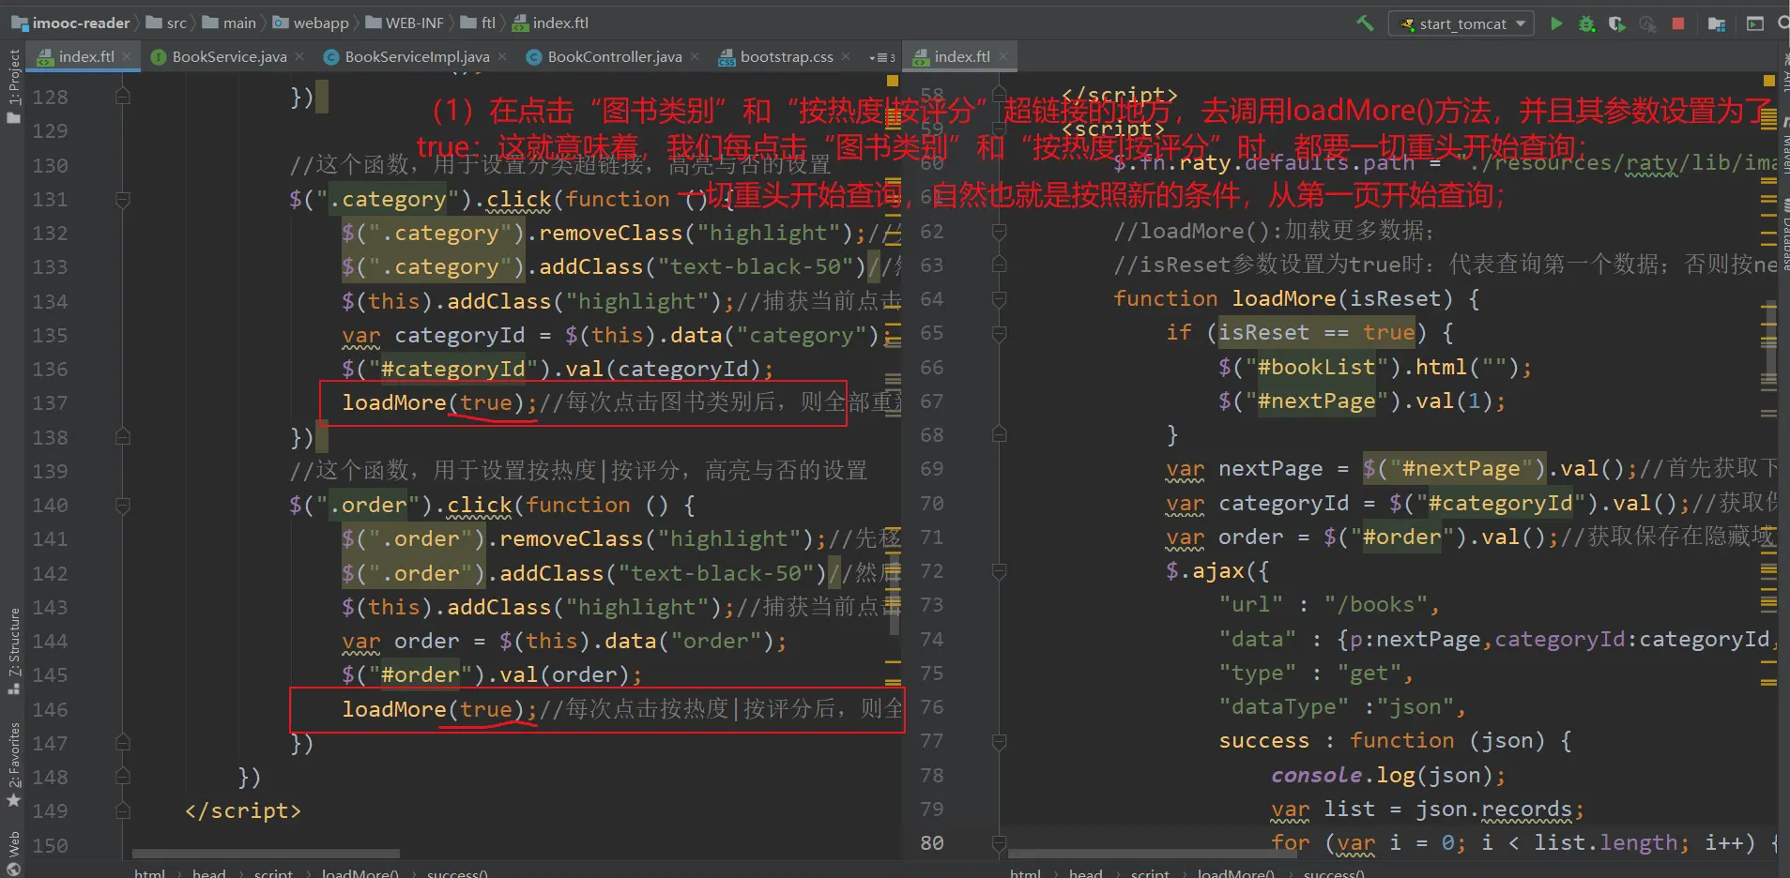
Task: Click the Build project hammer icon
Action: click(x=1365, y=23)
